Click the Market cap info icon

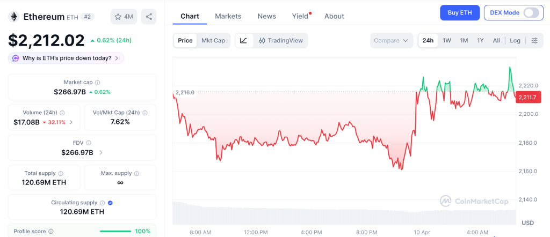tap(97, 83)
